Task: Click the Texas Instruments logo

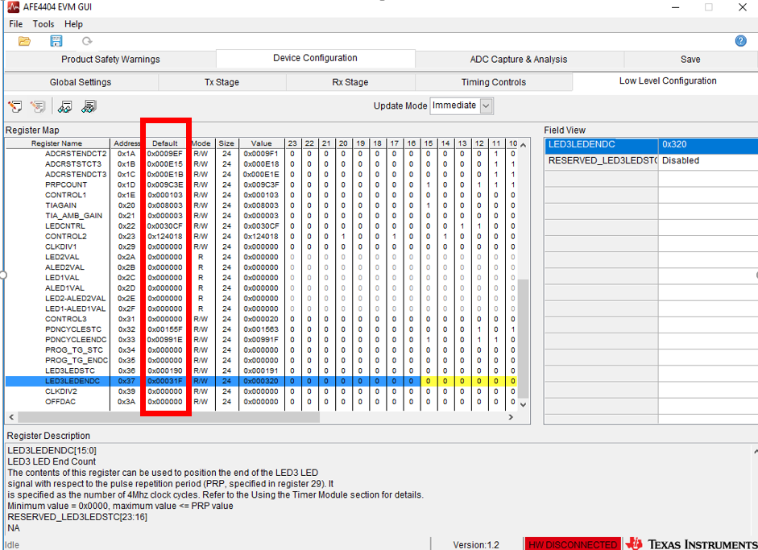Action: pyautogui.click(x=691, y=544)
